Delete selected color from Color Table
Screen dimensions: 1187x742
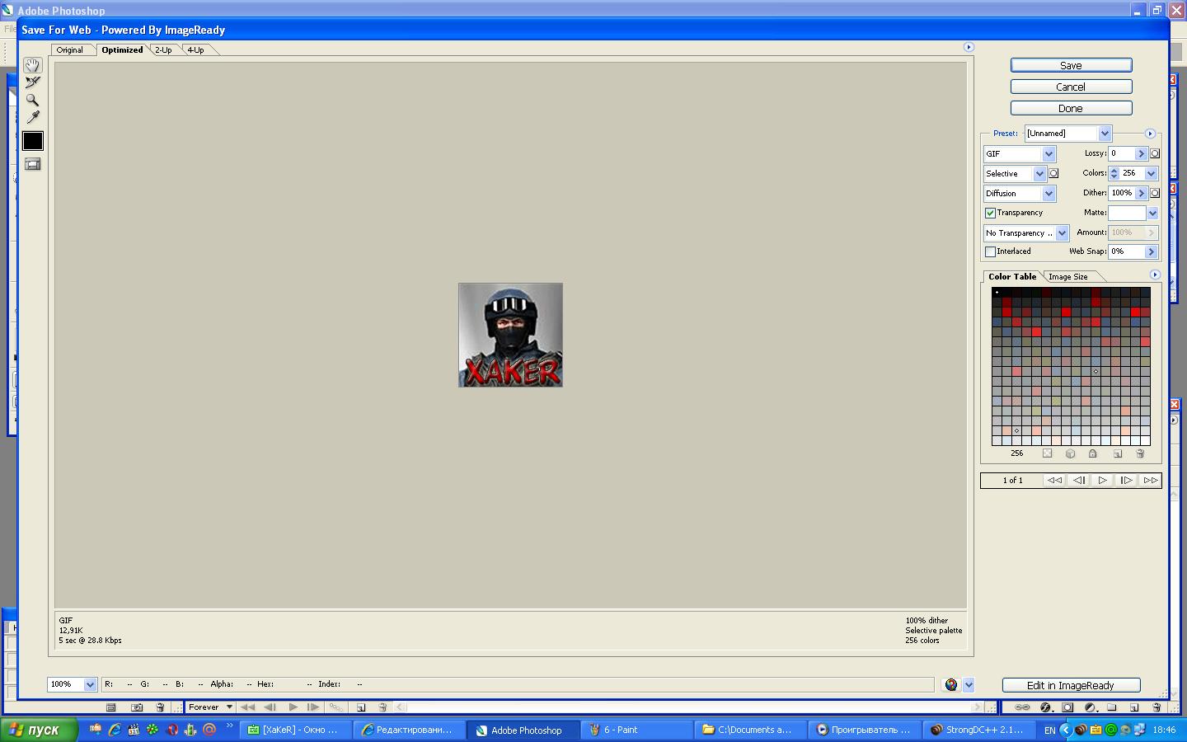[x=1141, y=453]
